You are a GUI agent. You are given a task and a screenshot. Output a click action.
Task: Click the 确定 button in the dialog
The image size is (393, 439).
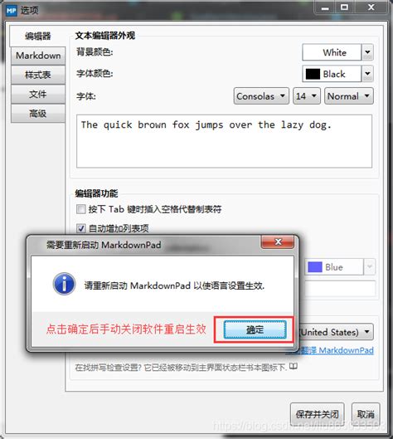255,329
